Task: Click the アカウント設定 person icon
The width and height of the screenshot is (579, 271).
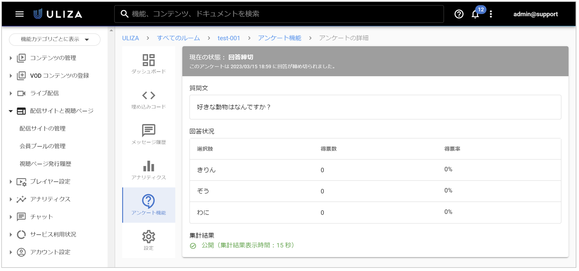Action: pos(21,252)
